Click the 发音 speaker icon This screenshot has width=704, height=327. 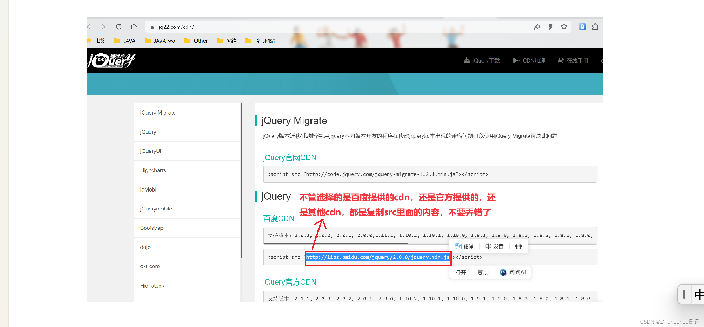pyautogui.click(x=488, y=246)
